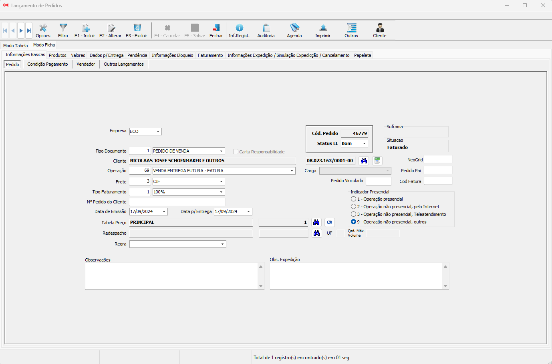This screenshot has height=364, width=552.
Task: Click the Imprimir printer icon
Action: (323, 28)
